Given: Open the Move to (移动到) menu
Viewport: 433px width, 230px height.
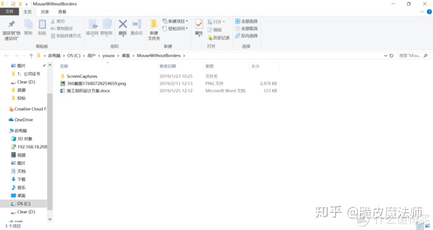Looking at the screenshot, I should (x=92, y=27).
